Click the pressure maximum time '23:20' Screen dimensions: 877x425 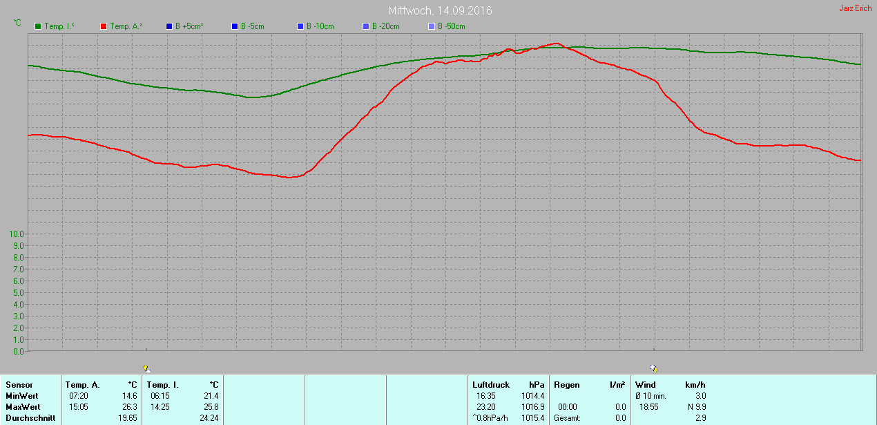tap(486, 407)
